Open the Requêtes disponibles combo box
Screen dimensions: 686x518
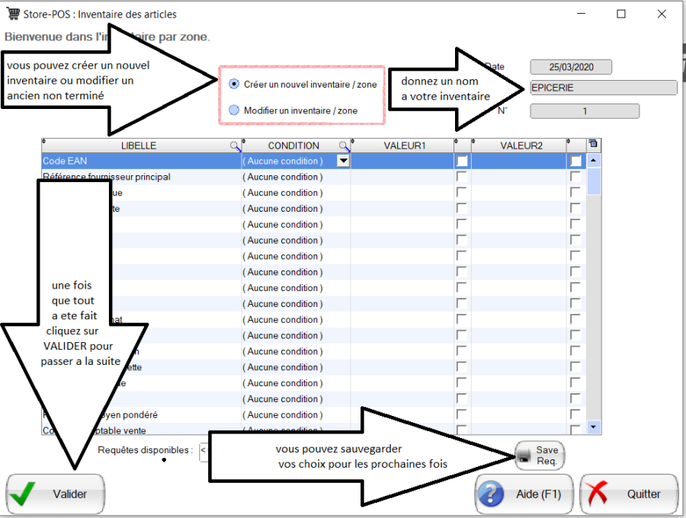click(204, 451)
